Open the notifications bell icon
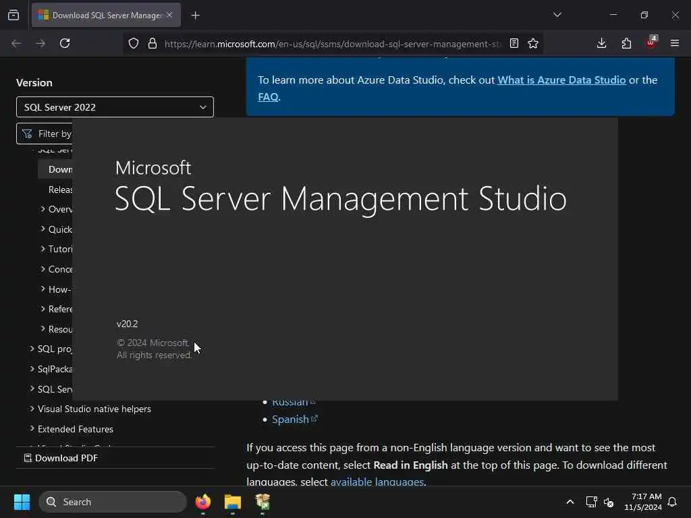This screenshot has height=518, width=691. tap(672, 502)
